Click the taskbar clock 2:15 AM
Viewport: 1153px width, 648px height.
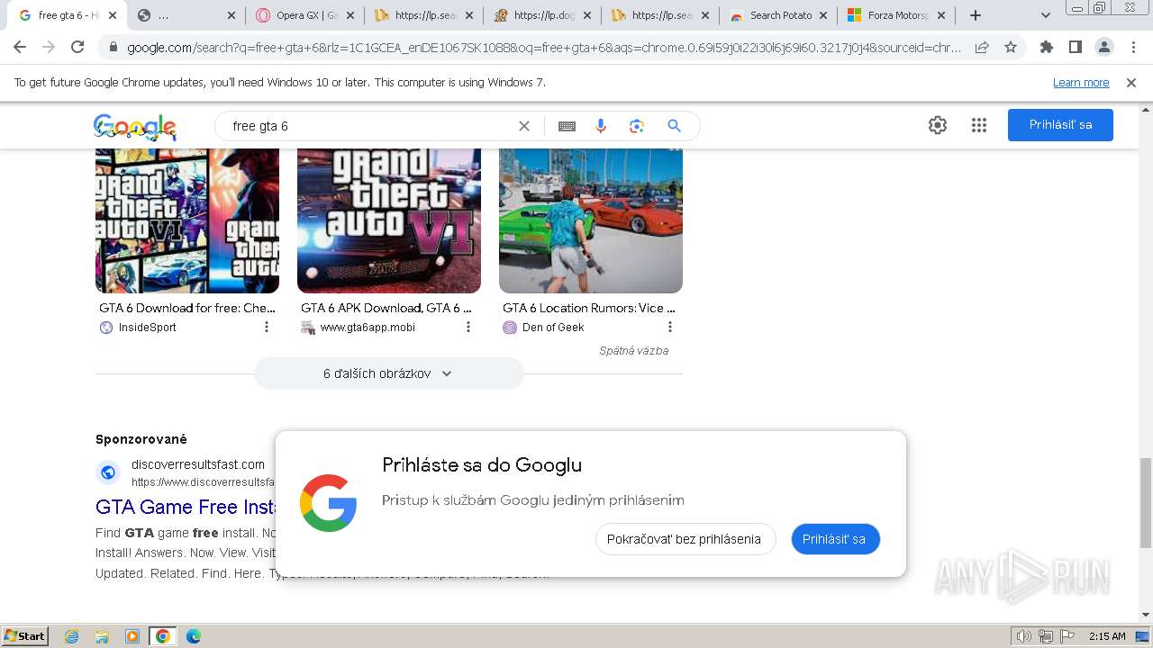1107,636
